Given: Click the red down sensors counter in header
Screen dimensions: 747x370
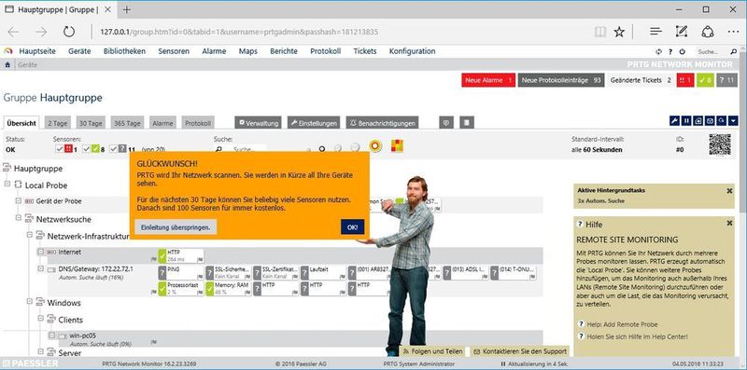Looking at the screenshot, I should click(685, 80).
